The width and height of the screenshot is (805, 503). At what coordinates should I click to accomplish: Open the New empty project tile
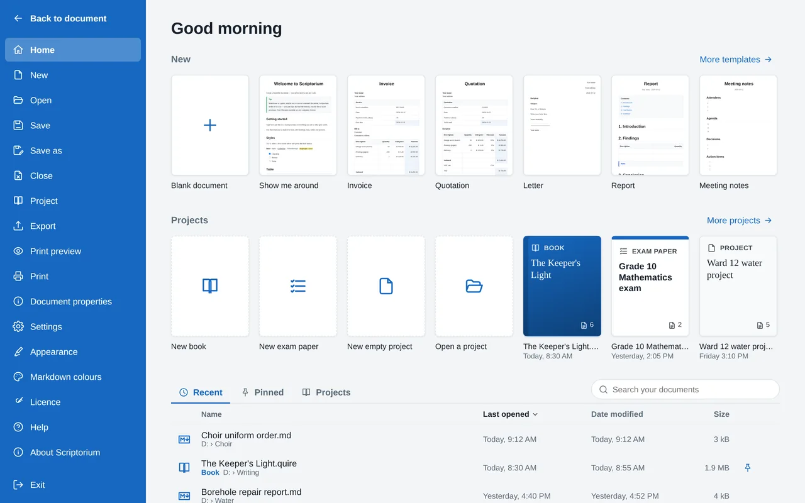[386, 286]
